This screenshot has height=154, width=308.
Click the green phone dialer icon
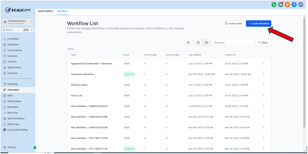click(274, 5)
